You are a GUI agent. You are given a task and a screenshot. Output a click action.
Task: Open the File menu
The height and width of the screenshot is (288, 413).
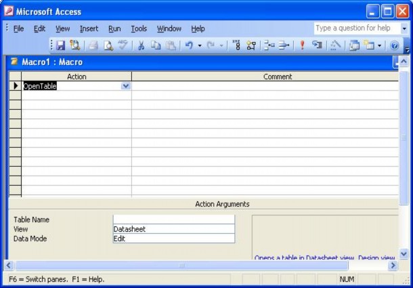click(x=18, y=28)
